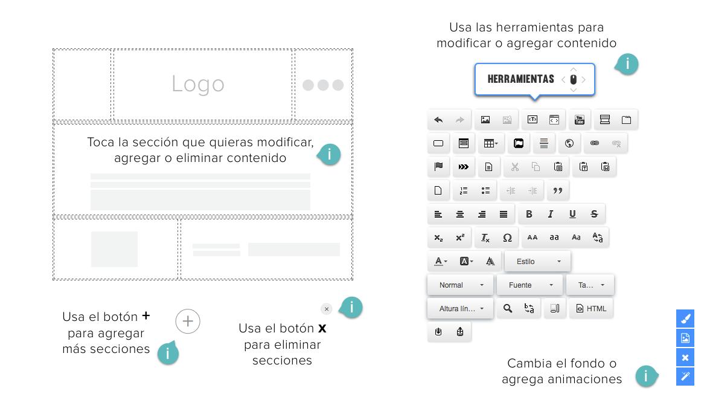
Task: Click the paintbrush background icon
Action: pos(685,319)
